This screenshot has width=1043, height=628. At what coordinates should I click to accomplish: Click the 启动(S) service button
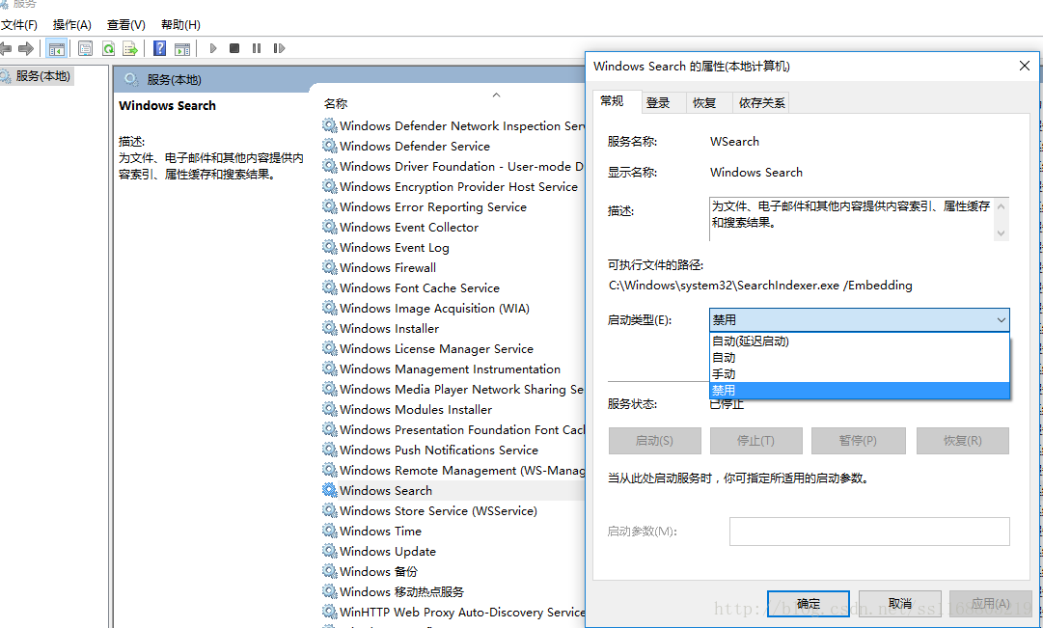click(654, 441)
